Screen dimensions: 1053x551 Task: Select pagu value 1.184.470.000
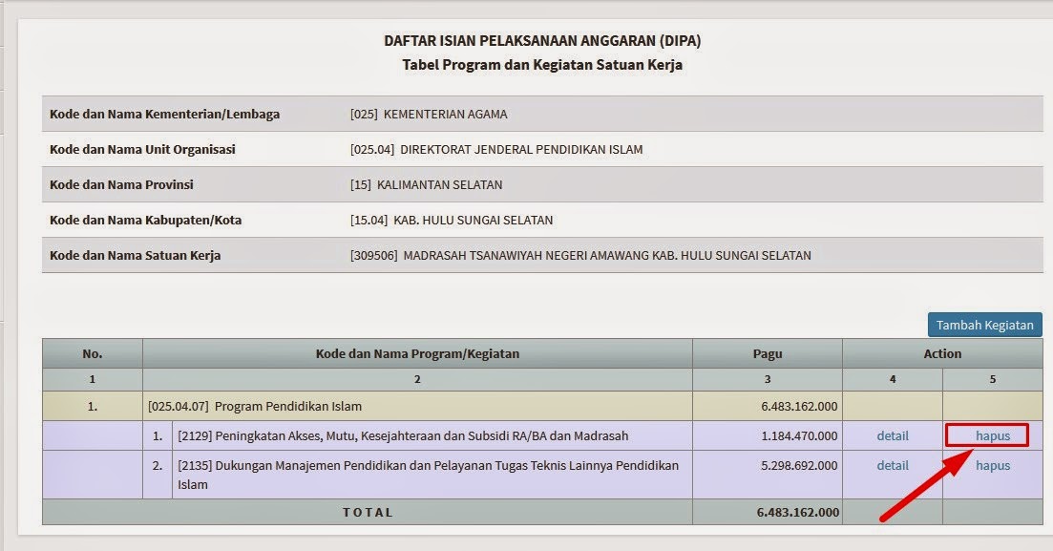[799, 435]
